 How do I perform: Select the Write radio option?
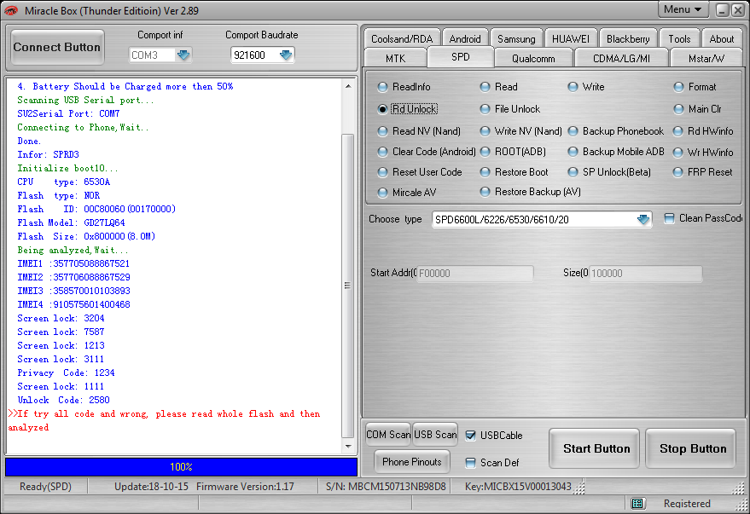click(x=573, y=87)
